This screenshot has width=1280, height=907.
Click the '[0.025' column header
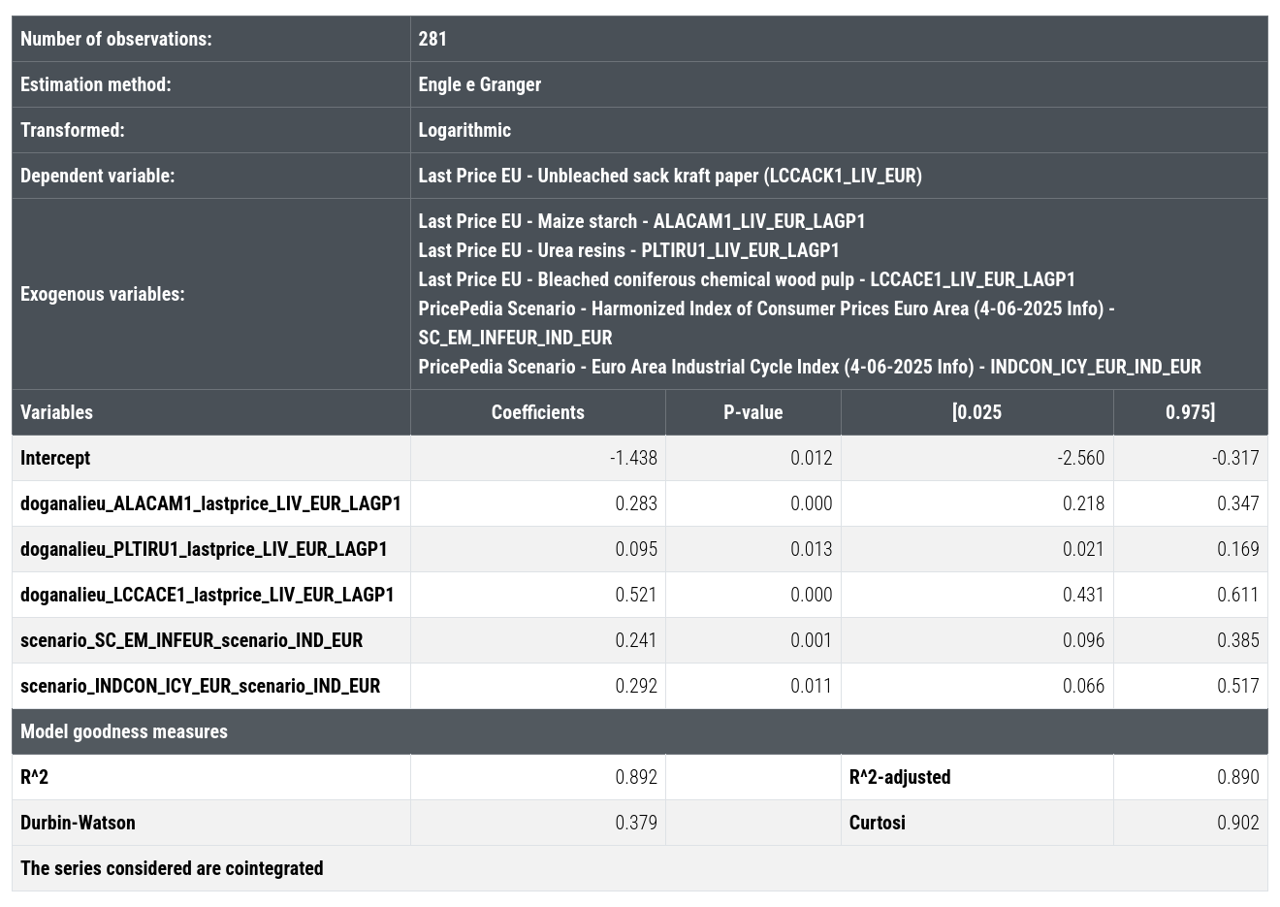click(976, 412)
